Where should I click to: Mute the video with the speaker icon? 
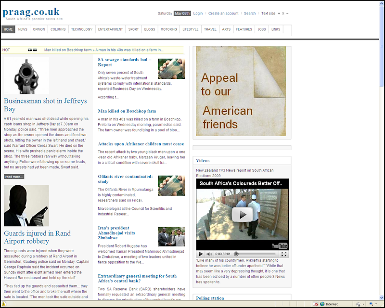coord(209,254)
